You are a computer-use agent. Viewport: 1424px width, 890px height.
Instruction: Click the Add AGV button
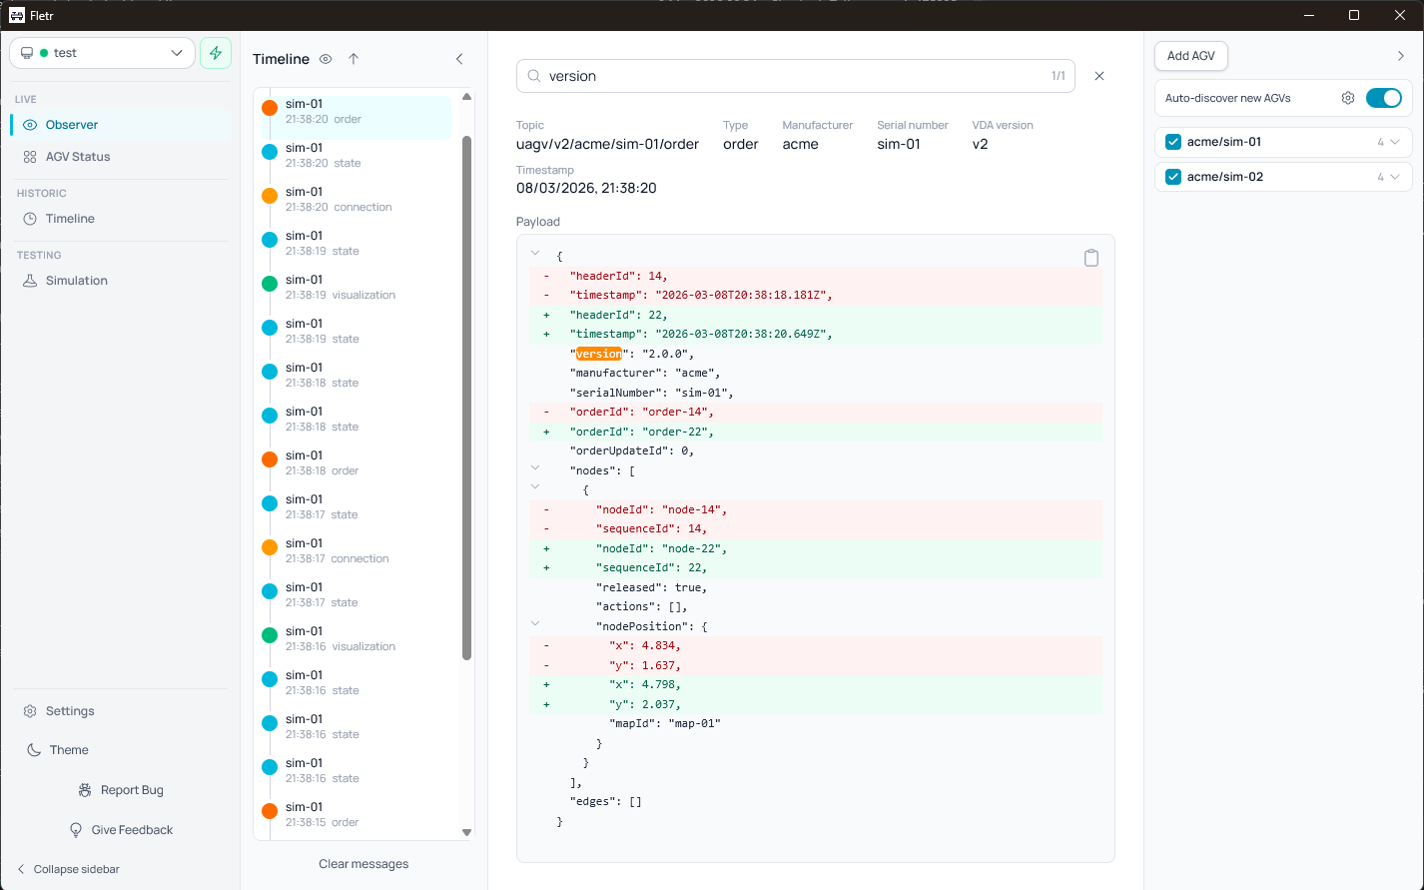pos(1190,56)
